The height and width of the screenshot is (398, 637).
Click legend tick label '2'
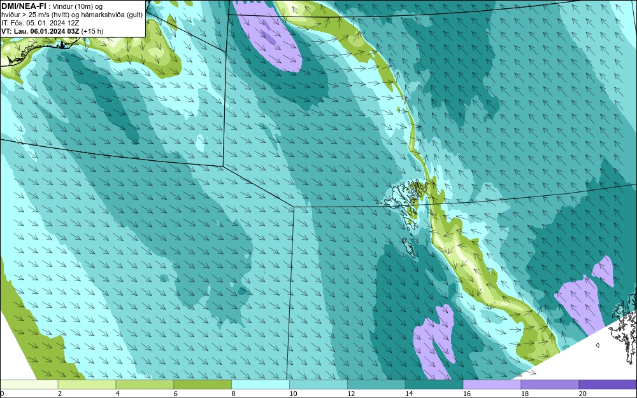(x=60, y=394)
